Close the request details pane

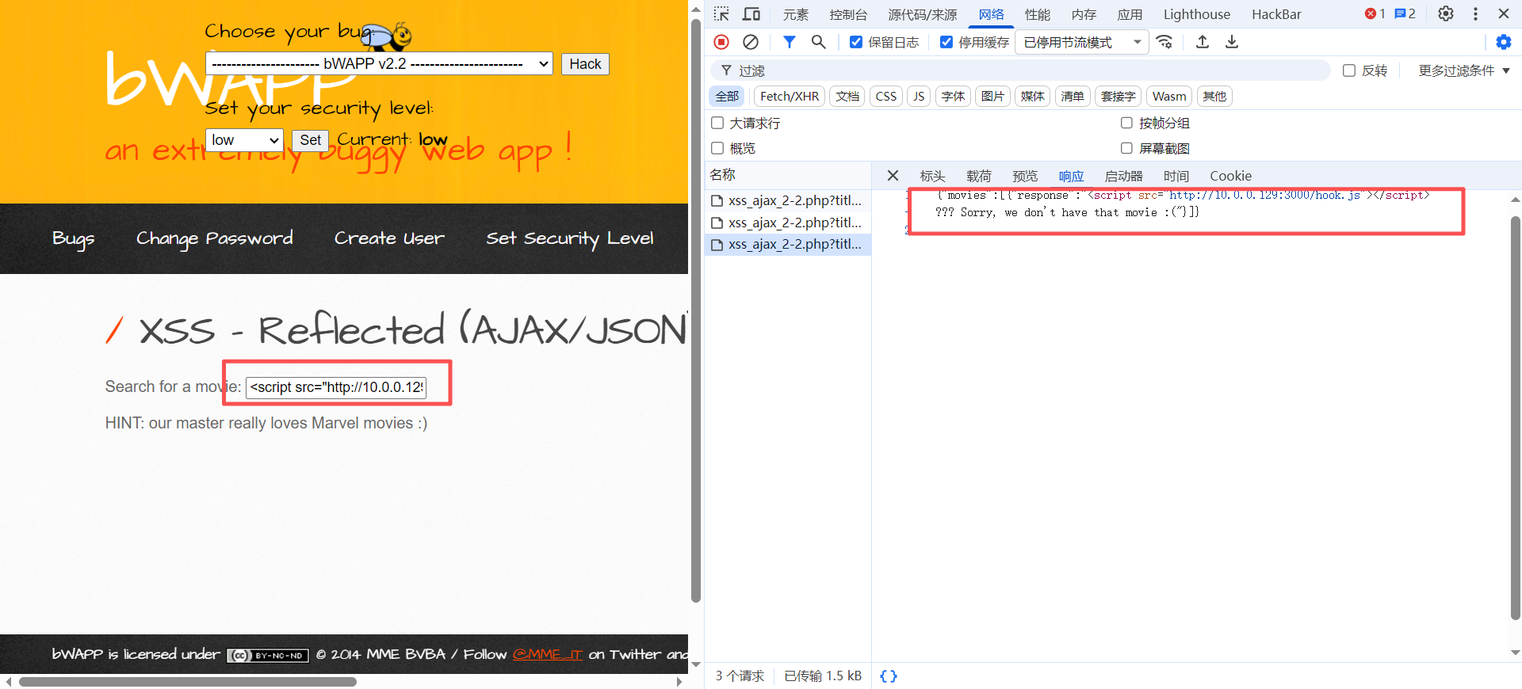click(893, 176)
